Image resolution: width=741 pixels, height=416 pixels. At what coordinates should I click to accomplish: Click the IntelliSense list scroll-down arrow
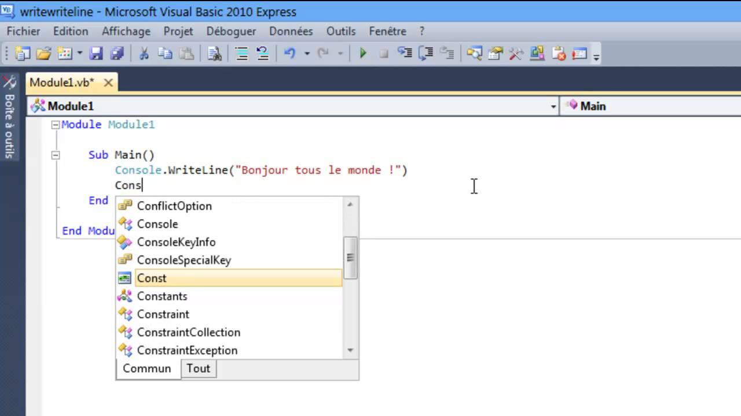point(350,350)
